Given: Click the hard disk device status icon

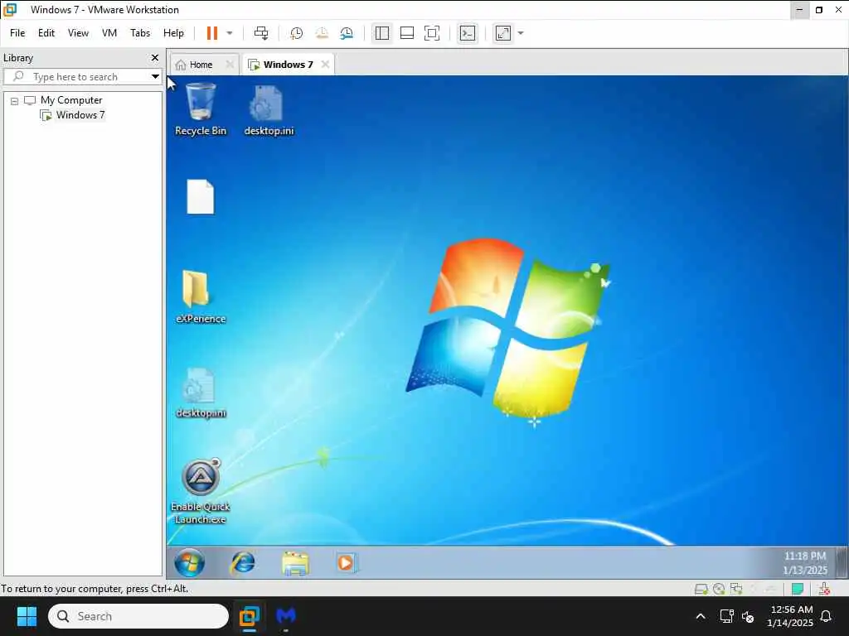Looking at the screenshot, I should (701, 589).
